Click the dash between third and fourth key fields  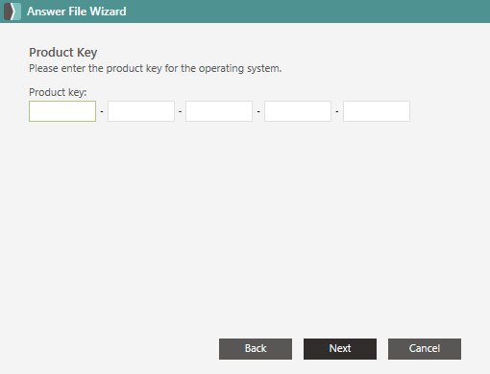tap(258, 111)
